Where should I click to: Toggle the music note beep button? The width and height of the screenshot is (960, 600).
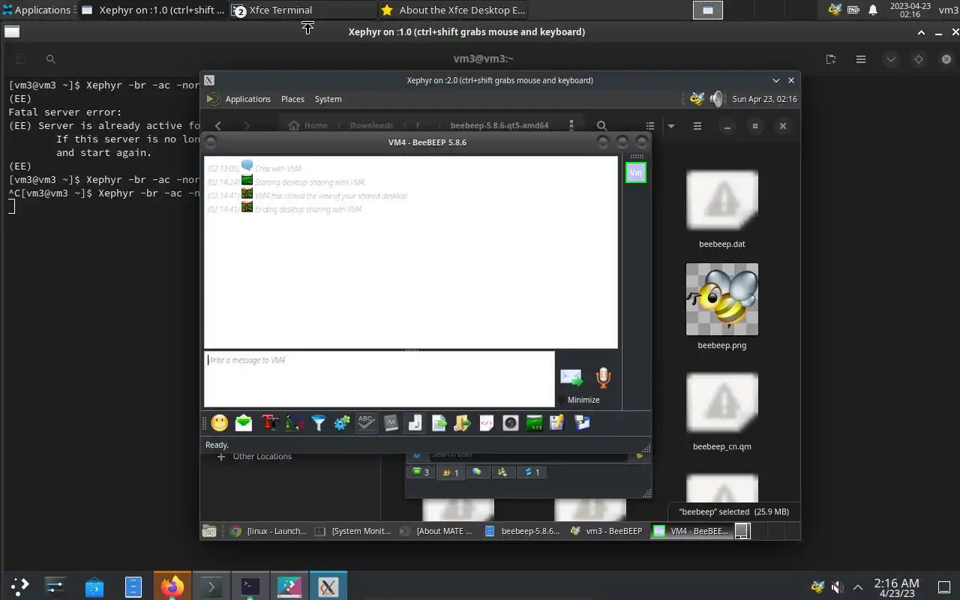pyautogui.click(x=415, y=423)
